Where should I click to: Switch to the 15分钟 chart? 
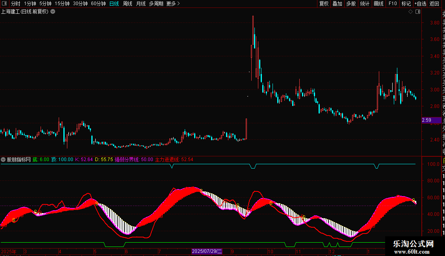pos(62,4)
